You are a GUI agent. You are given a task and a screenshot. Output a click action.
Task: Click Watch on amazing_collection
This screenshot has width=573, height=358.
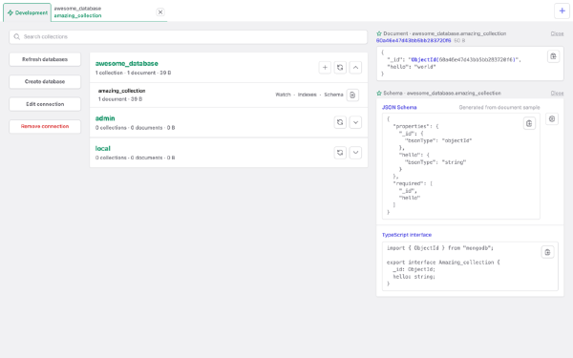tap(283, 95)
